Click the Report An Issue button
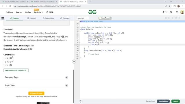The image size is (185, 104). point(36,93)
